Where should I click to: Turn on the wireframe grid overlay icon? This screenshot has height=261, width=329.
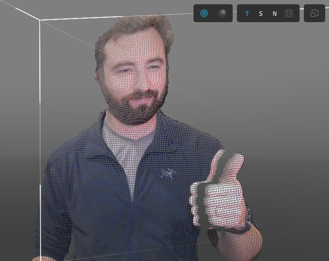coord(289,13)
